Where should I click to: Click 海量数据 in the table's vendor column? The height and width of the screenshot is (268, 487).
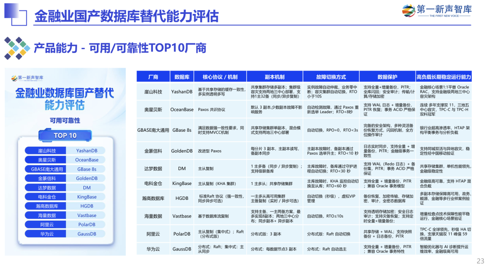pos(153,216)
